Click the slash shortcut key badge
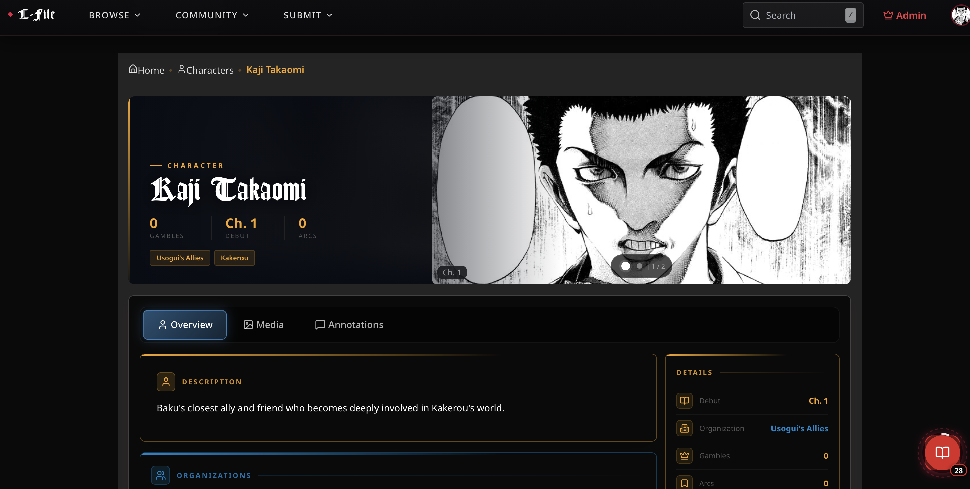Image resolution: width=970 pixels, height=489 pixels. coord(850,15)
